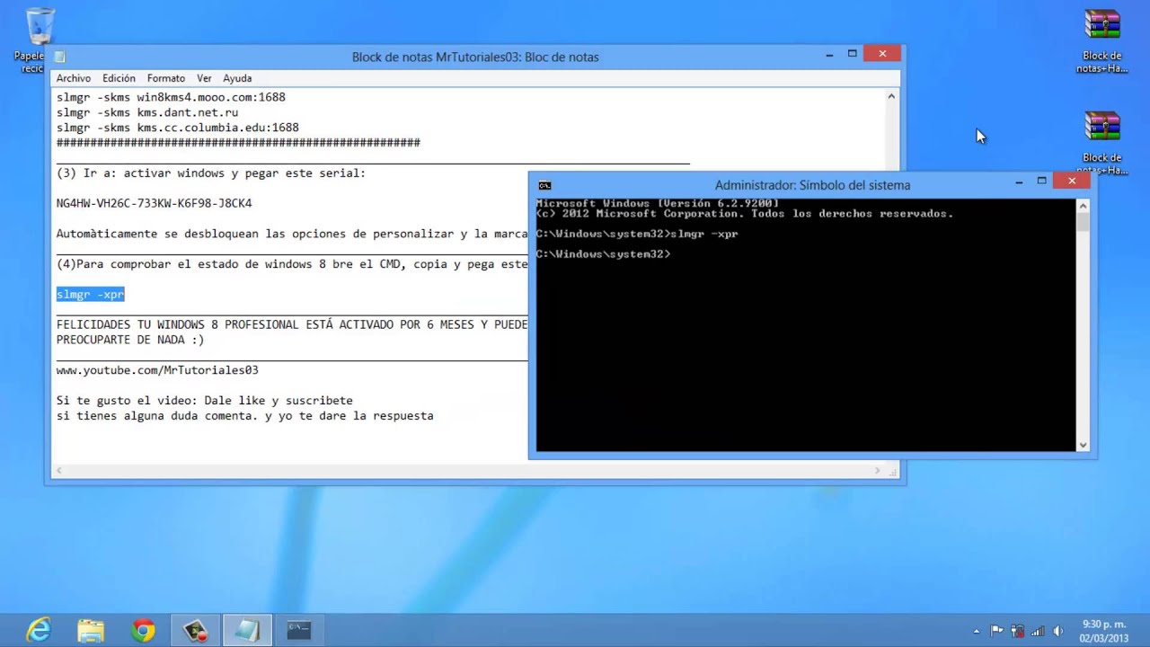Viewport: 1150px width, 647px height.
Task: Click the command prompt input line C:\Windows\system32>
Action: click(603, 254)
